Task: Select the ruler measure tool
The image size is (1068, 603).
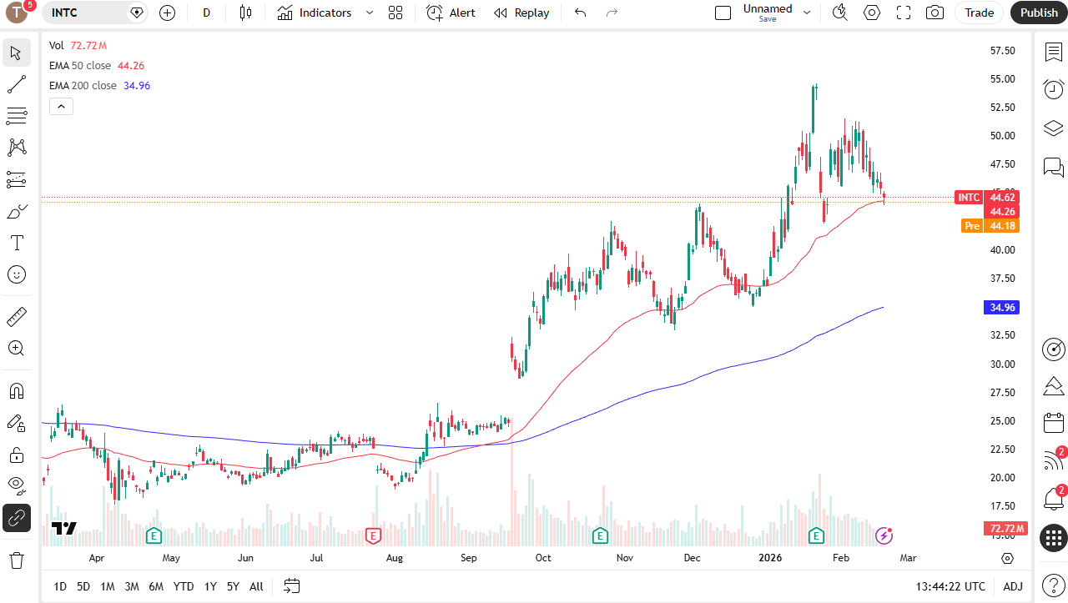Action: coord(17,317)
